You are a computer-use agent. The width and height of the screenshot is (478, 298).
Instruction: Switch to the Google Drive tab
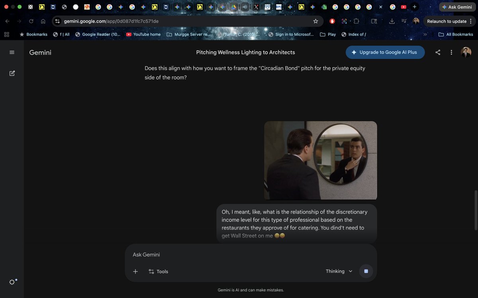pyautogui.click(x=234, y=7)
